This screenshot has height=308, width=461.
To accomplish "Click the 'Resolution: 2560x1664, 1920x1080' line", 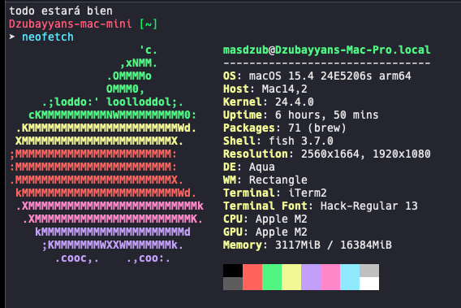I will (326, 154).
